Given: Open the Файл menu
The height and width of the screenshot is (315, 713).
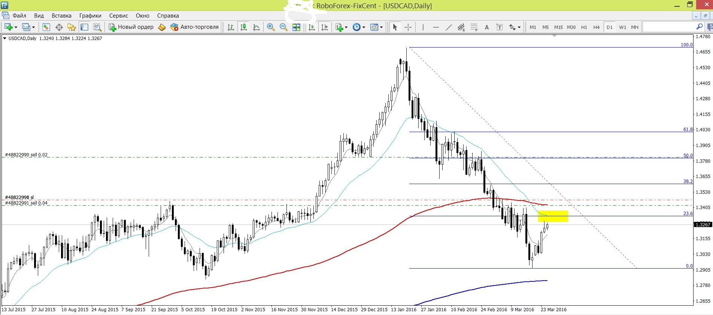Looking at the screenshot, I should point(19,16).
